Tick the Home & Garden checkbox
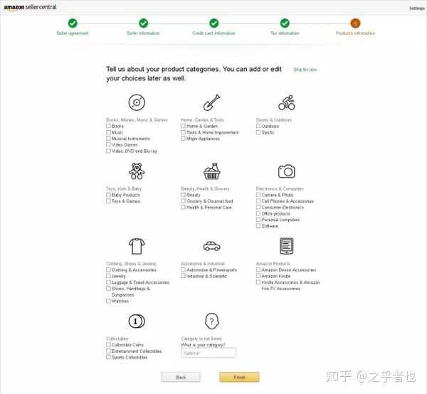Viewport: 427px width, 394px height. (184, 126)
